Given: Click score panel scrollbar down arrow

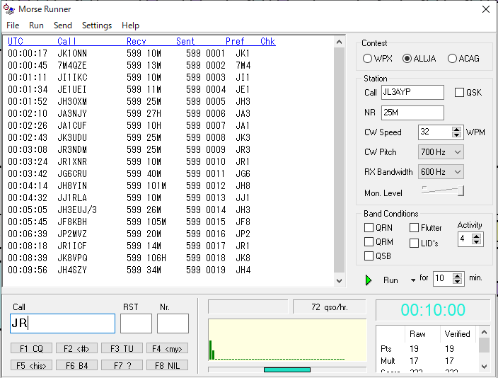Looking at the screenshot, I should point(484,367).
